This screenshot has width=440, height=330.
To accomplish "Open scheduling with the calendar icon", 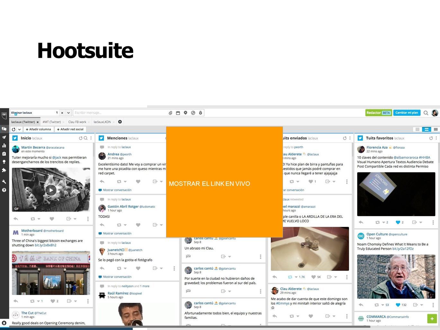I will click(x=178, y=113).
